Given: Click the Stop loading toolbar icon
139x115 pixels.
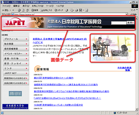Looking at the screenshot, I should click(x=19, y=10).
